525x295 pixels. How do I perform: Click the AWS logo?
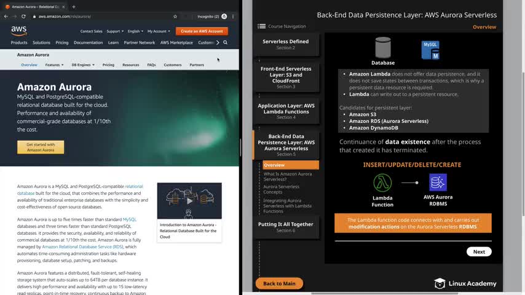click(x=18, y=31)
